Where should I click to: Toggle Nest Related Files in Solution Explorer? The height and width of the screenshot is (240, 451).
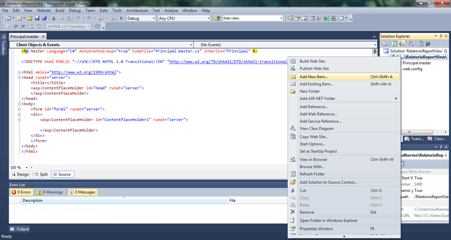[x=401, y=44]
